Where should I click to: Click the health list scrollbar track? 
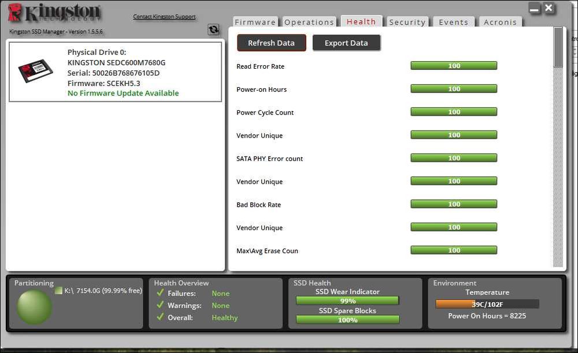click(x=558, y=167)
